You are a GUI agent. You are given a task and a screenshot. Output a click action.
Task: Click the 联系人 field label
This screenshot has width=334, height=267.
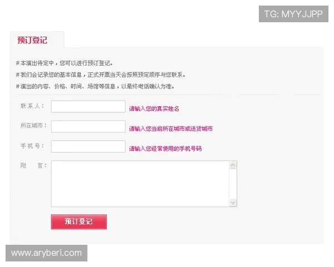pos(32,106)
